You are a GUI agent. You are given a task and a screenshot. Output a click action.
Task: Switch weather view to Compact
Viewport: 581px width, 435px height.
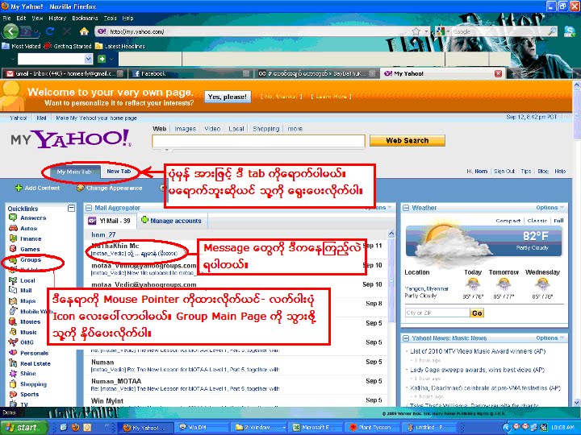click(x=508, y=221)
